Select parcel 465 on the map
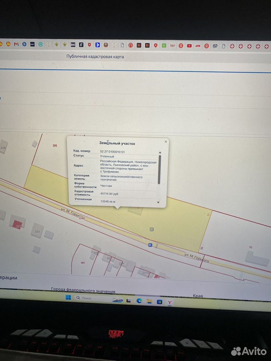This screenshot has width=271, height=361. click(x=83, y=263)
